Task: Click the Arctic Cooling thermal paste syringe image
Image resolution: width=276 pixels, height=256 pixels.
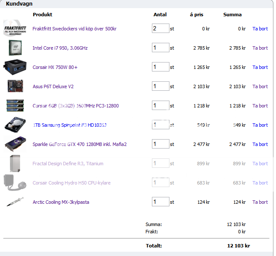Action: coord(15,202)
